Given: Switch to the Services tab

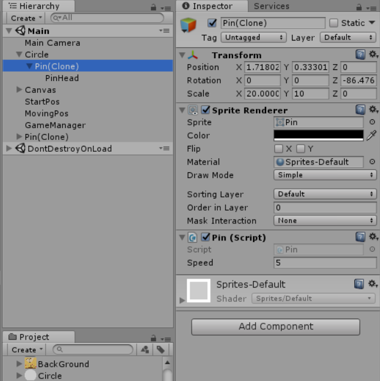Looking at the screenshot, I should coord(271,6).
